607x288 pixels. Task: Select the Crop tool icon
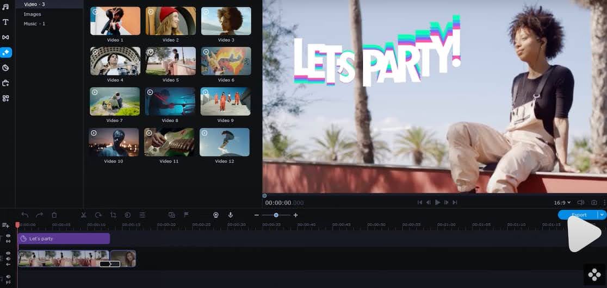click(x=113, y=215)
